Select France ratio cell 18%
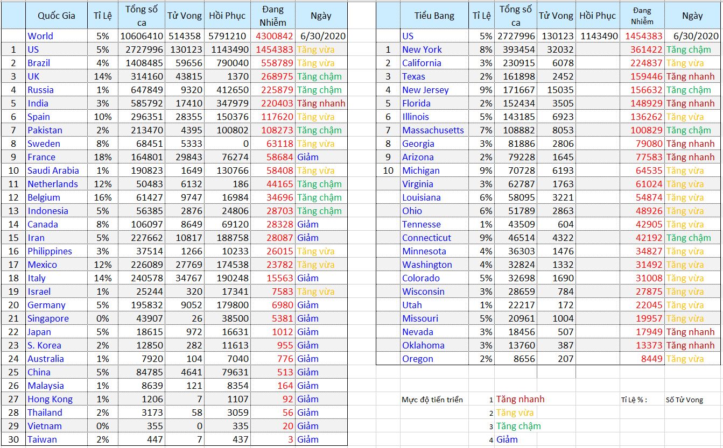Screen dimensions: 723x448 click(x=102, y=157)
